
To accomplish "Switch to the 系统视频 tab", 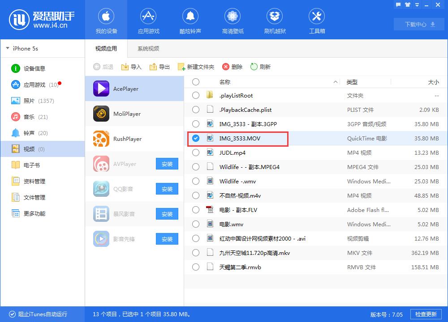I will point(148,48).
